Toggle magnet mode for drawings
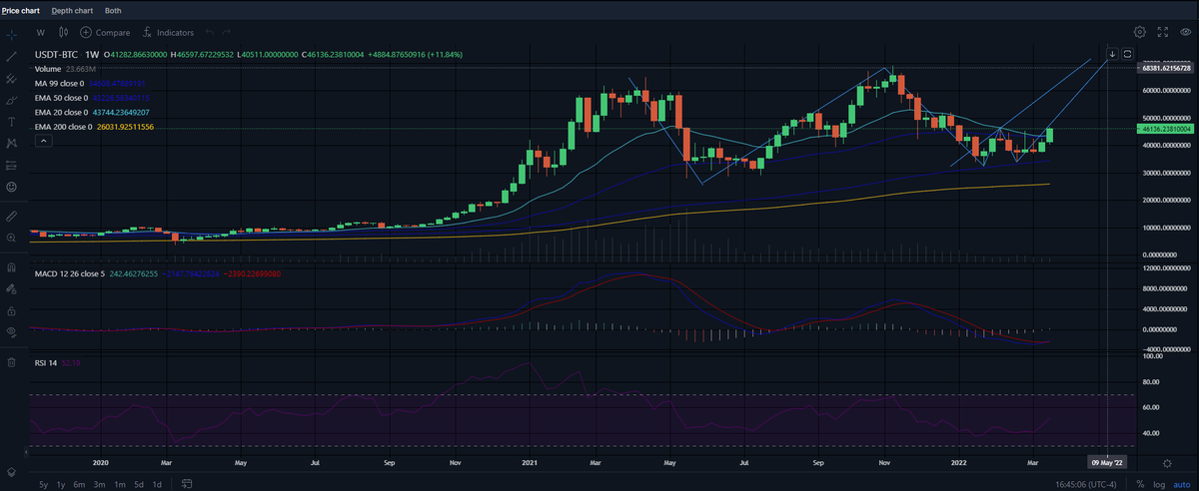Screen dimensions: 1199x491 (11, 266)
